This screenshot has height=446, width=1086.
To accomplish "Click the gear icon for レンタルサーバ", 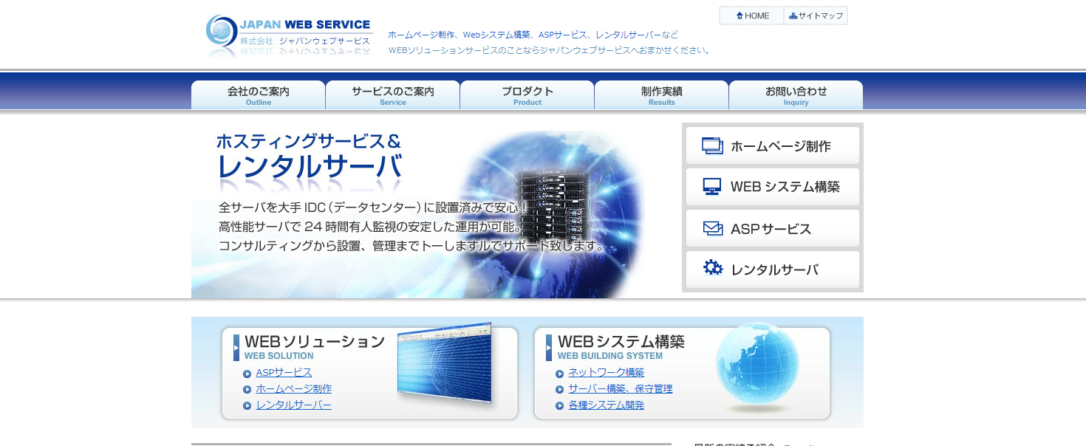I will (712, 268).
